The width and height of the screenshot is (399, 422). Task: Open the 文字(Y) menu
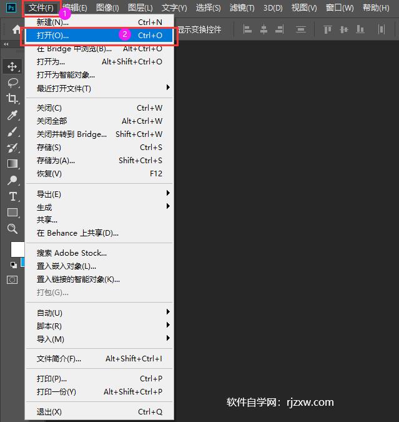(x=174, y=8)
